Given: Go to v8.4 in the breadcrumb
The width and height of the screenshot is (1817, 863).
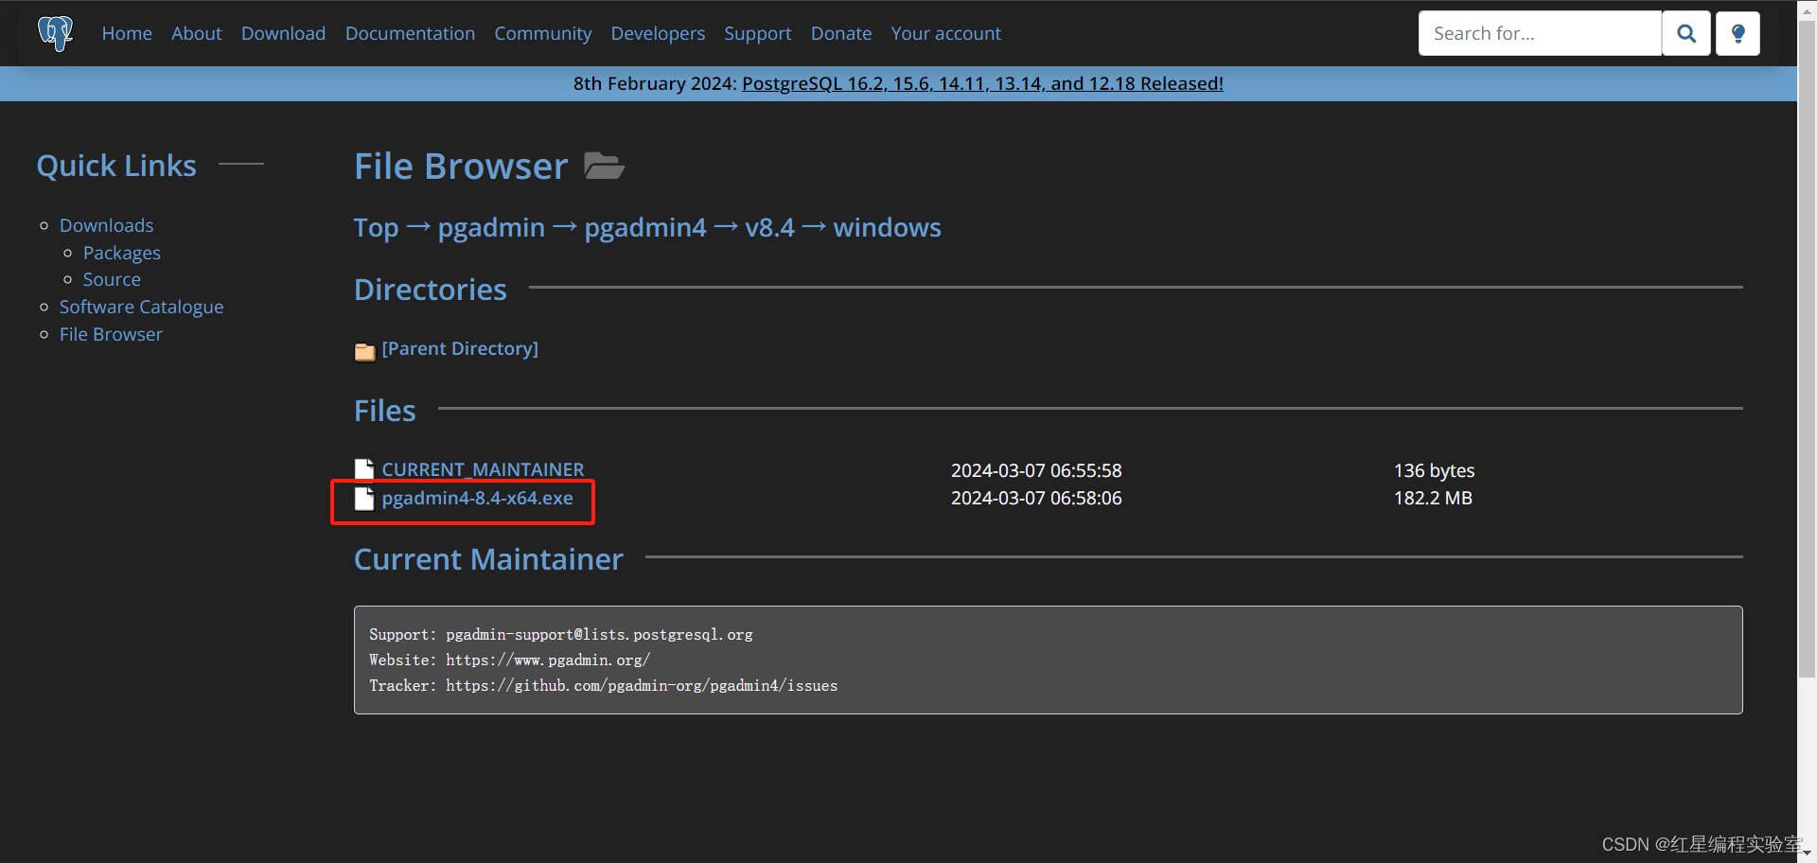Looking at the screenshot, I should click(x=769, y=228).
